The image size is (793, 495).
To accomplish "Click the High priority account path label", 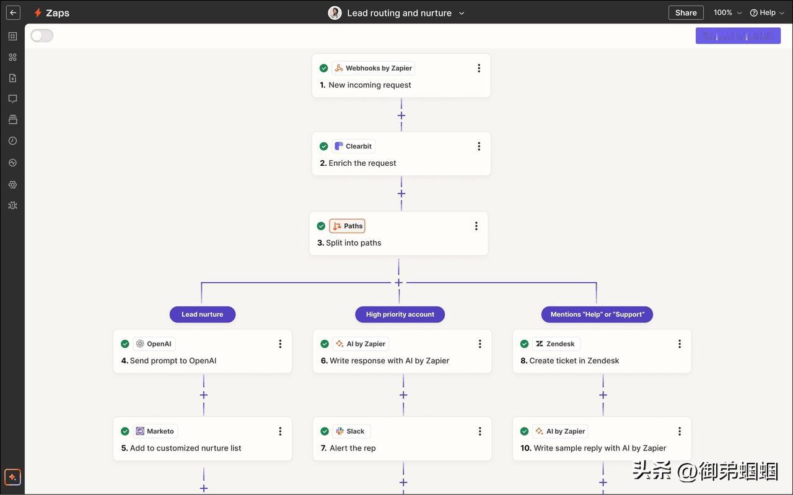I will point(400,314).
